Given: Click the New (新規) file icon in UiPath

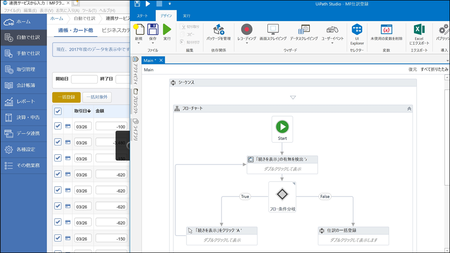Looking at the screenshot, I should [x=139, y=30].
